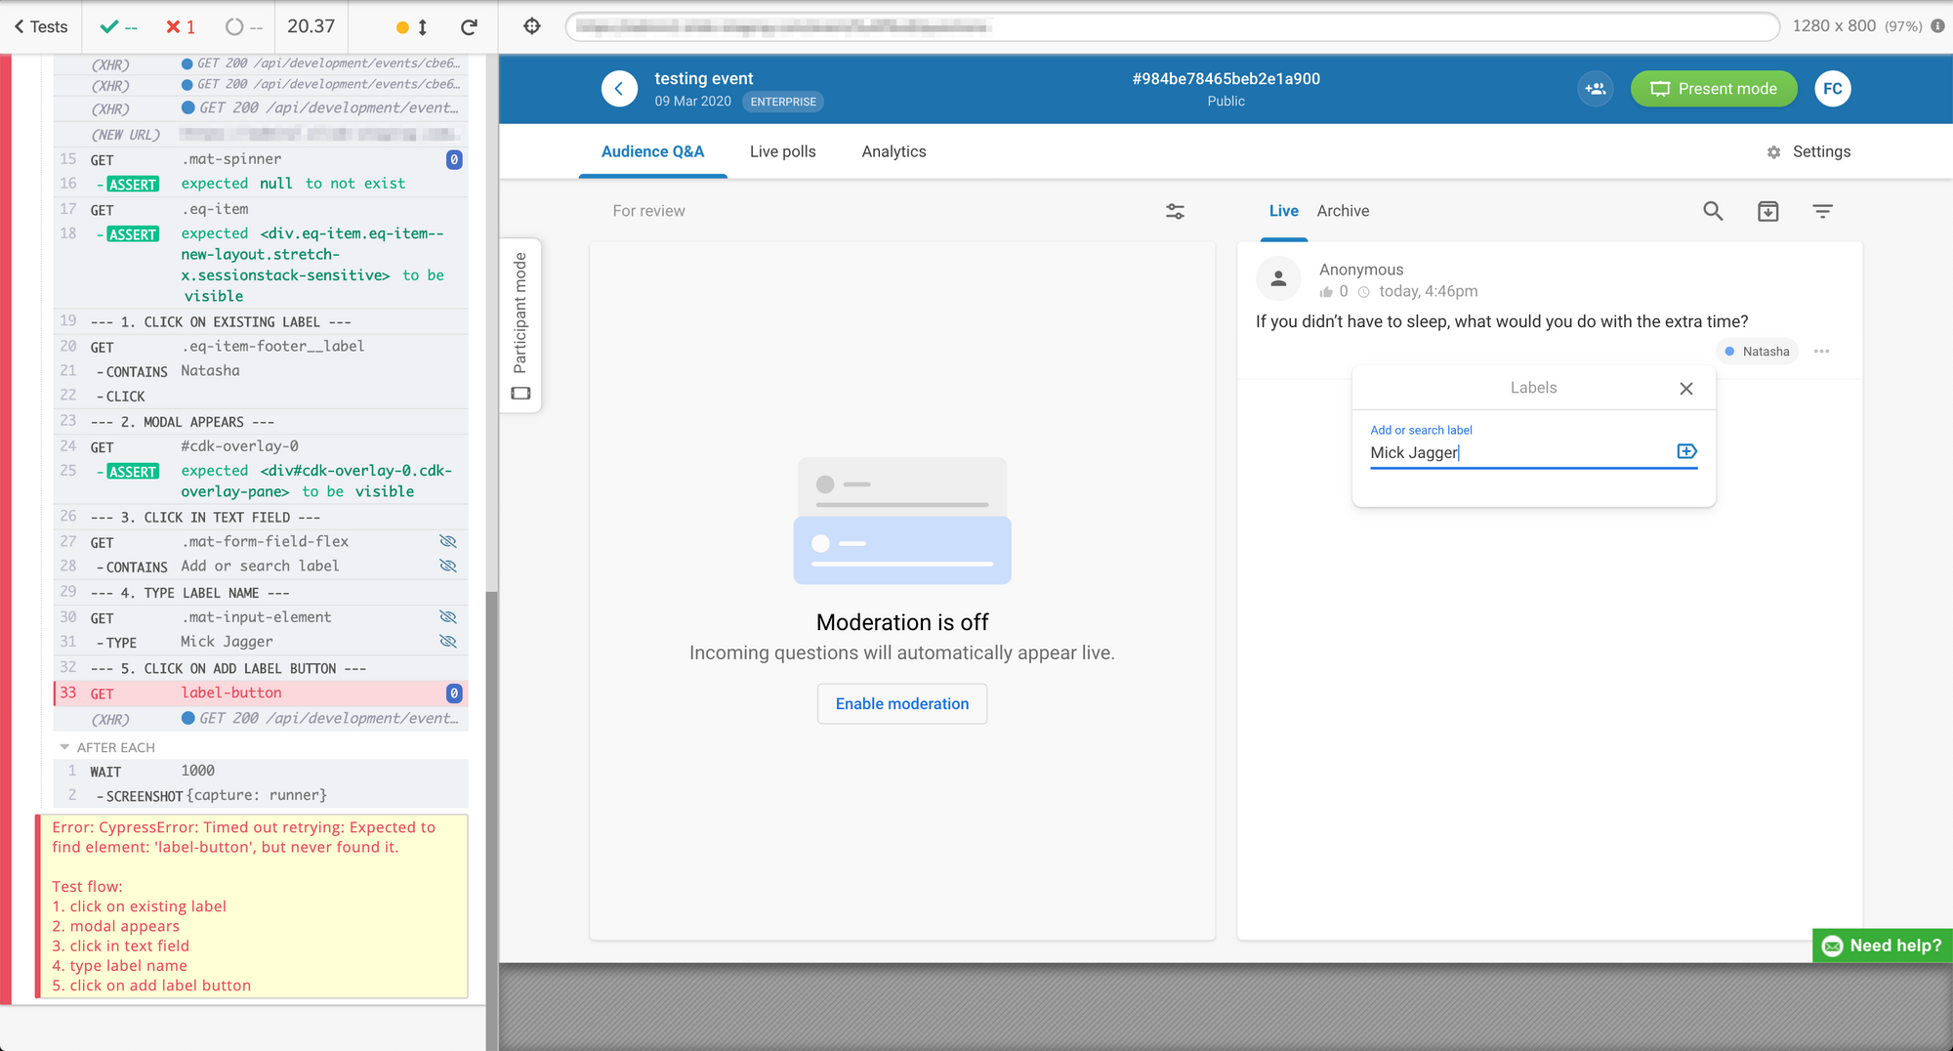The height and width of the screenshot is (1051, 1953).
Task: Collapse the AFTER EACH section
Action: coord(65,747)
